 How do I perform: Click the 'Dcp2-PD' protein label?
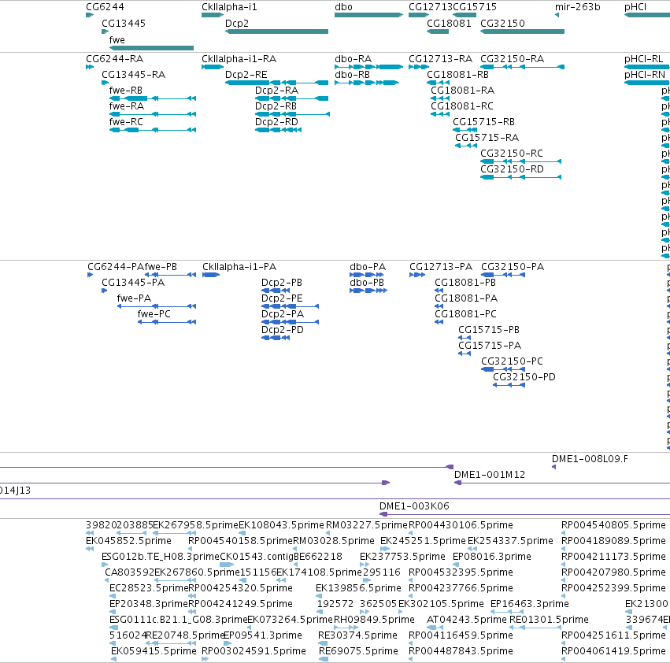[x=283, y=331]
